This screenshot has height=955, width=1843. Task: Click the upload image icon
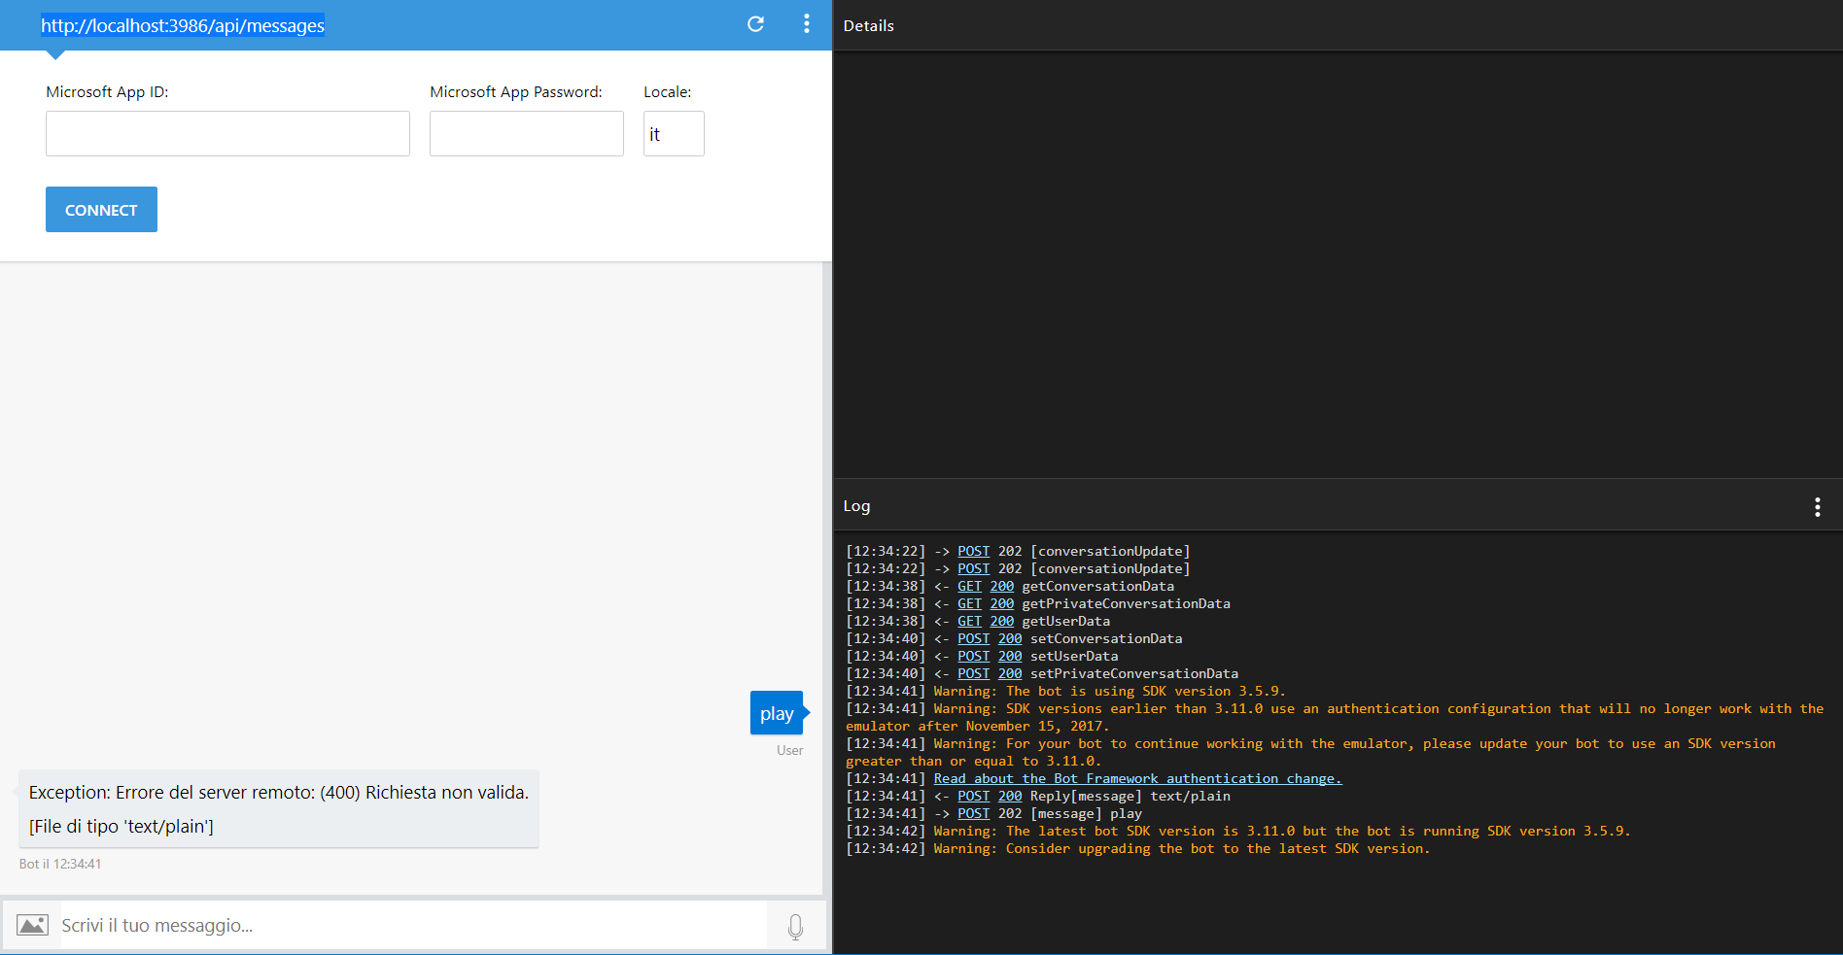pyautogui.click(x=32, y=925)
